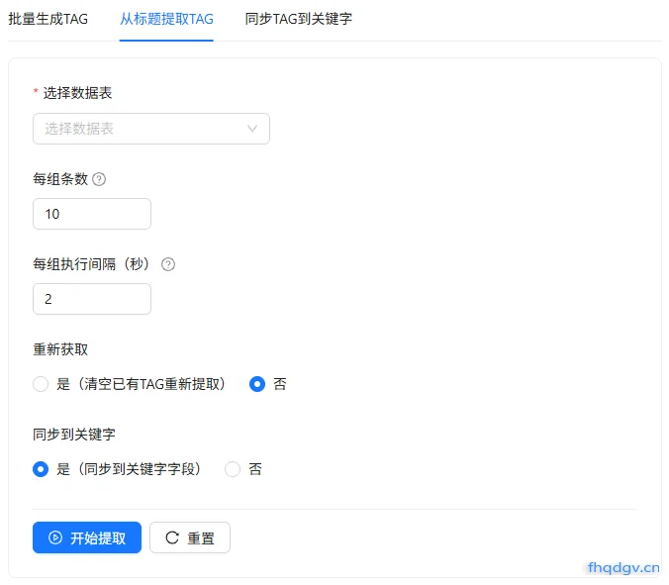Viewport: 669px width, 585px height.
Task: Open the 选择数据表 dropdown
Action: click(151, 129)
